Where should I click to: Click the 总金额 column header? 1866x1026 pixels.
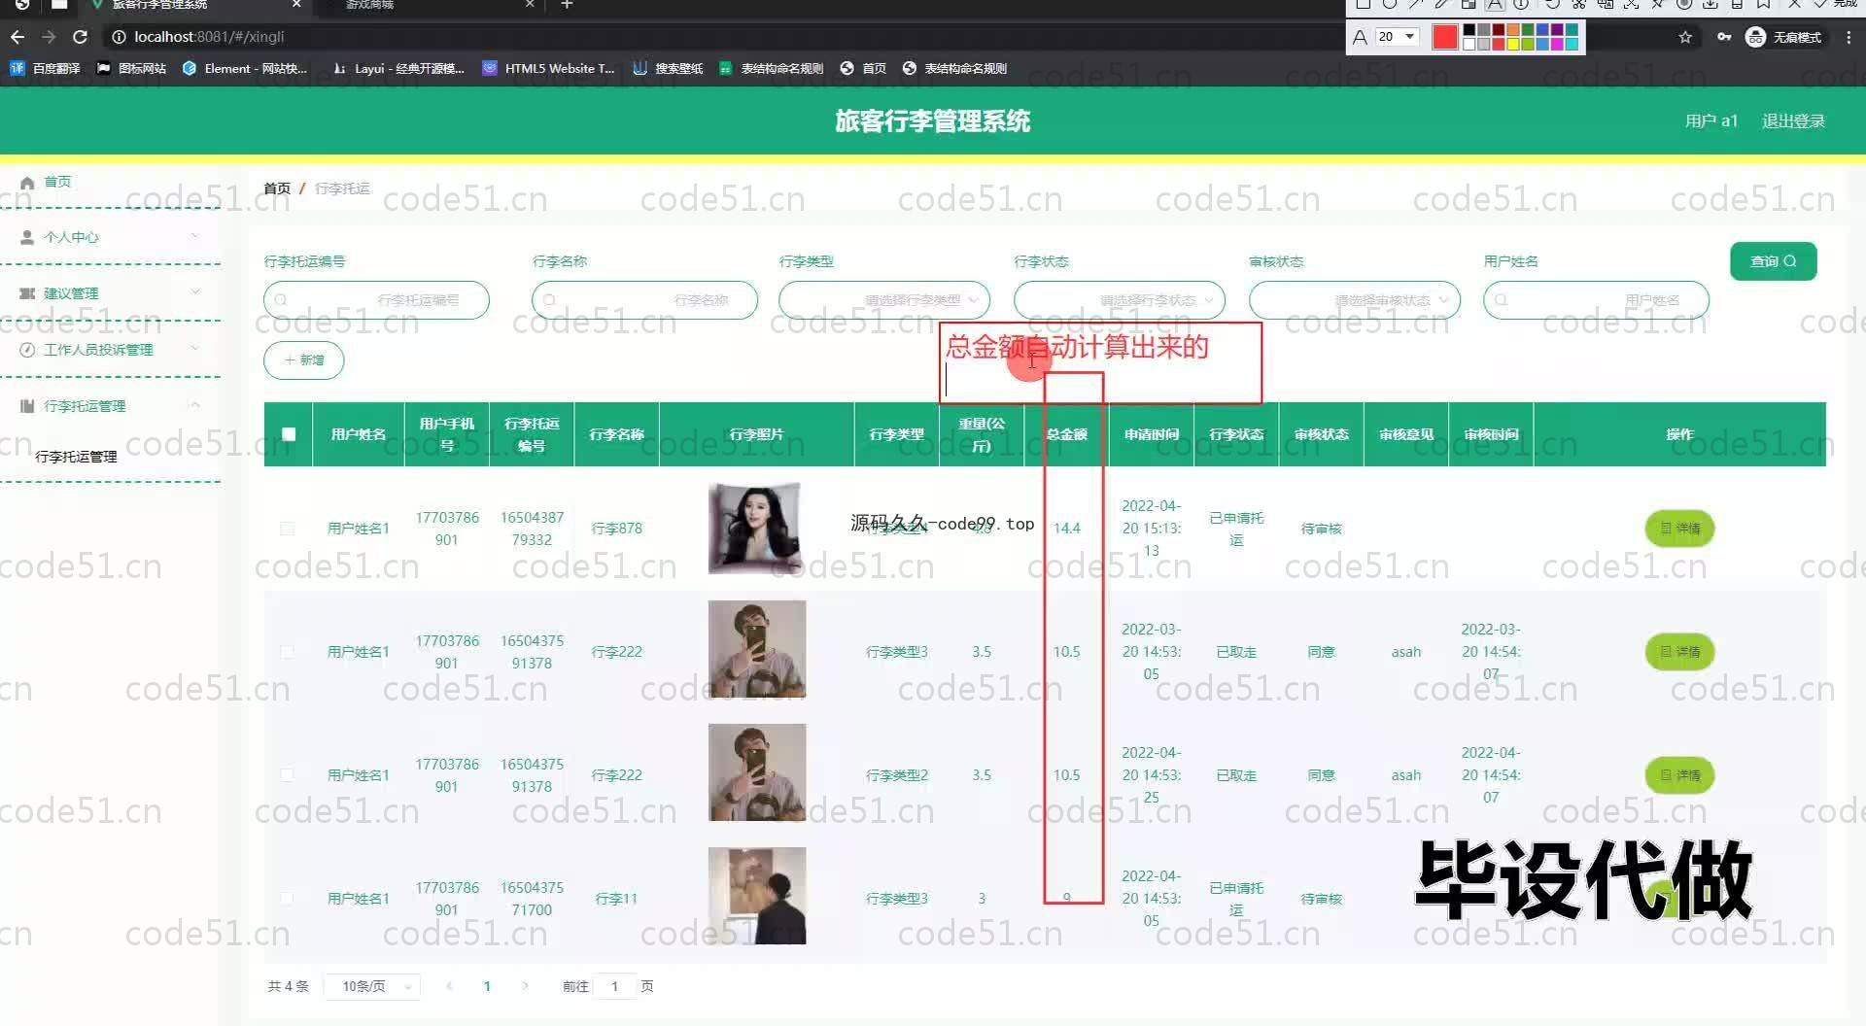(1066, 434)
